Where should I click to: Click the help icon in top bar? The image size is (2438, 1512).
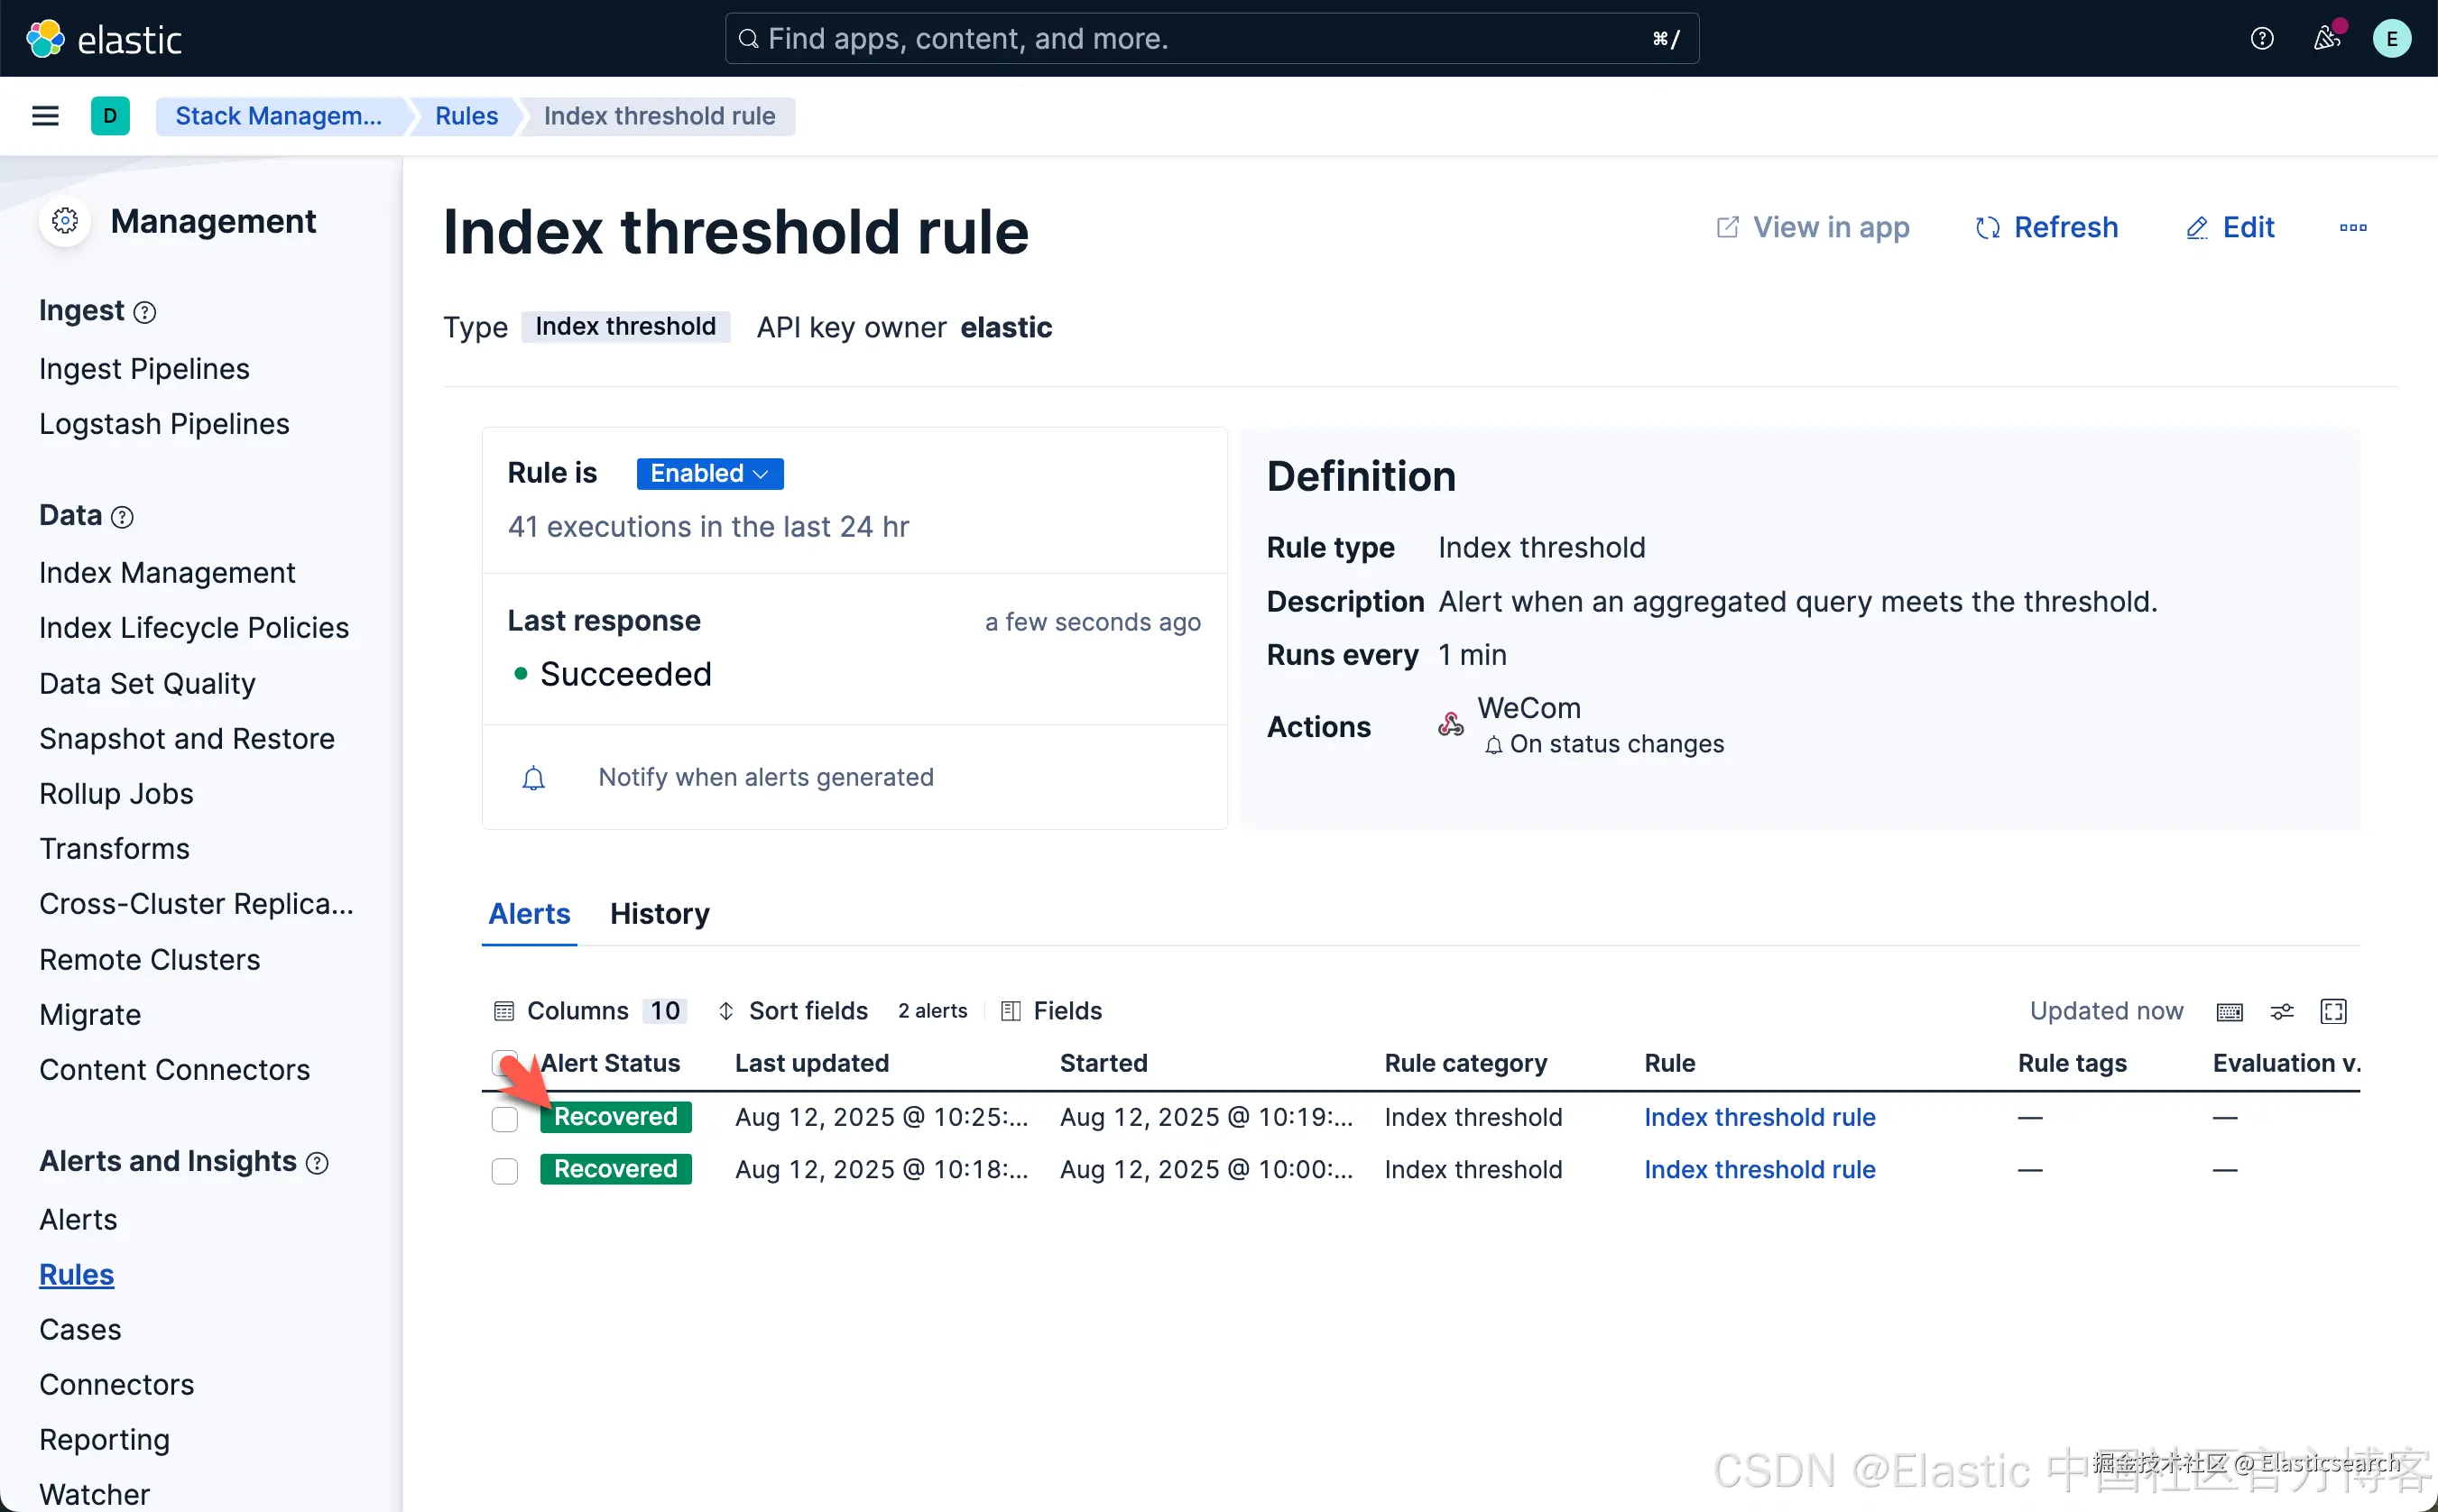pos(2261,39)
